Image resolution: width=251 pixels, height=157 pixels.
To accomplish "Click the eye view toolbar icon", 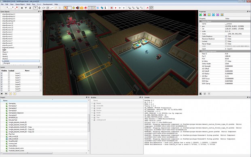I will [151, 8].
